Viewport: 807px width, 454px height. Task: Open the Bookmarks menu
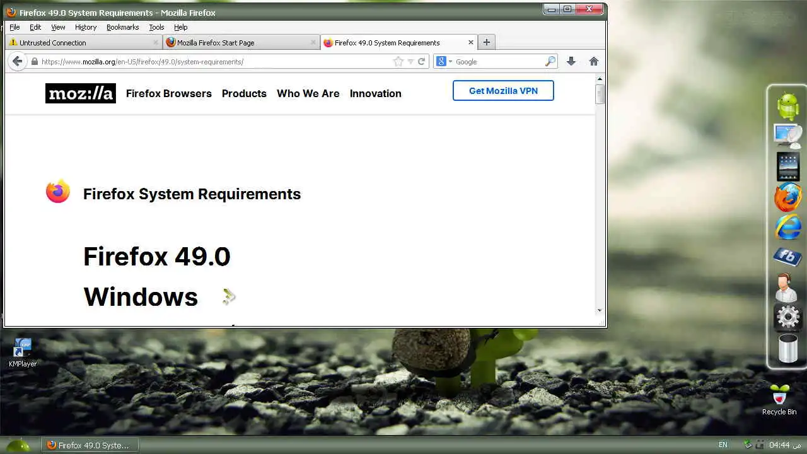click(122, 27)
